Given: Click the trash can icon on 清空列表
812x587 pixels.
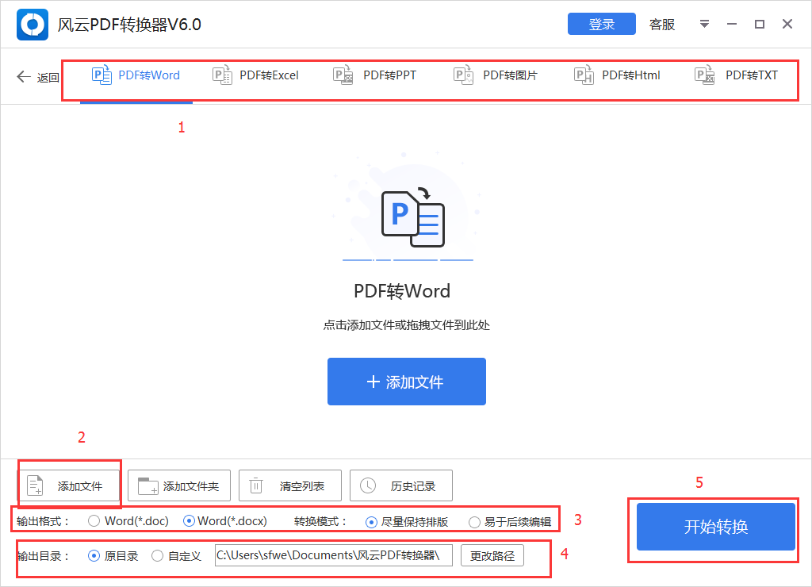Looking at the screenshot, I should (256, 485).
